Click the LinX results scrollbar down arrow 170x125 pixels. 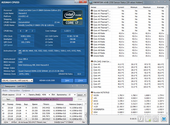click(86, 119)
